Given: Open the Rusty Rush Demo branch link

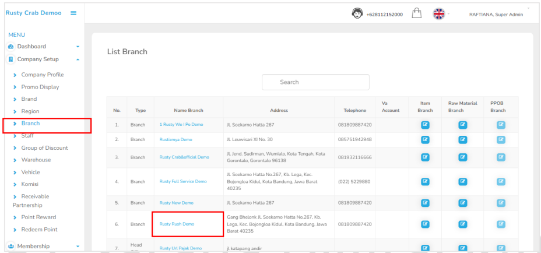Looking at the screenshot, I should click(x=177, y=224).
